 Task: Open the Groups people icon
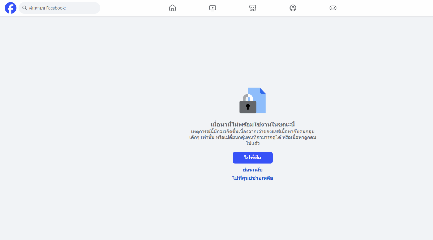pos(293,8)
